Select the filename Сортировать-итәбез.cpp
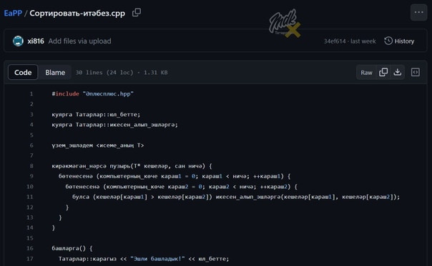This screenshot has width=432, height=266. pyautogui.click(x=77, y=13)
